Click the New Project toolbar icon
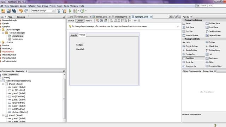The height and width of the screenshot is (127, 226). point(3,11)
